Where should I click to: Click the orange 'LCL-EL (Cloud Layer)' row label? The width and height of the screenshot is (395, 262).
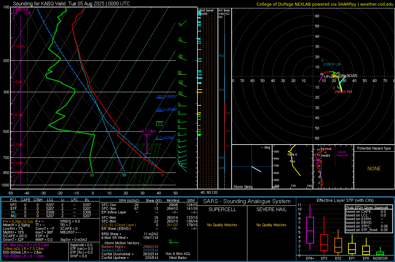pyautogui.click(x=118, y=225)
